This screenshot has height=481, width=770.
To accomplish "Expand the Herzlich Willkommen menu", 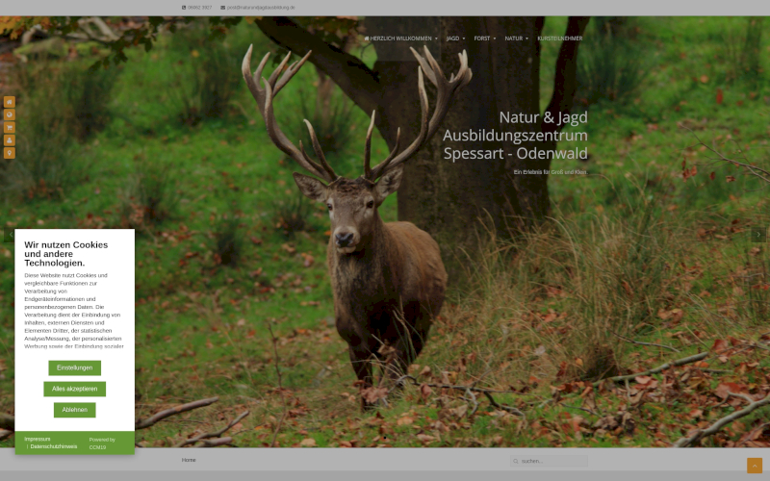I will click(x=401, y=38).
